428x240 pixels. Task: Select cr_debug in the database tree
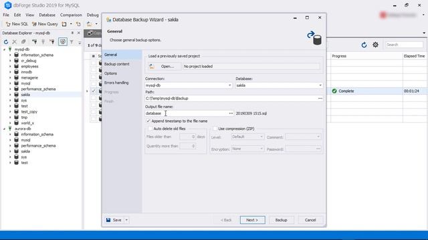click(x=29, y=61)
